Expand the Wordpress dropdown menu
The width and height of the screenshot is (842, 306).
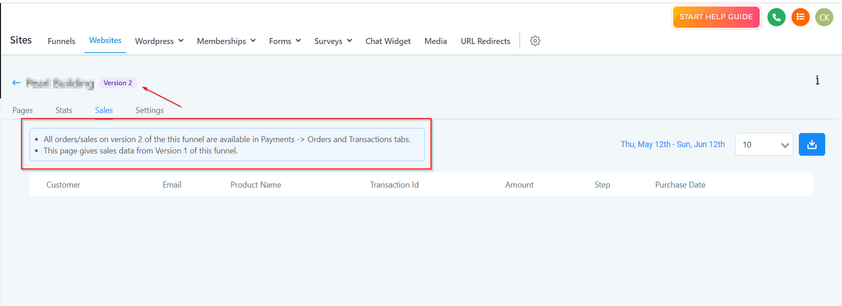[159, 41]
